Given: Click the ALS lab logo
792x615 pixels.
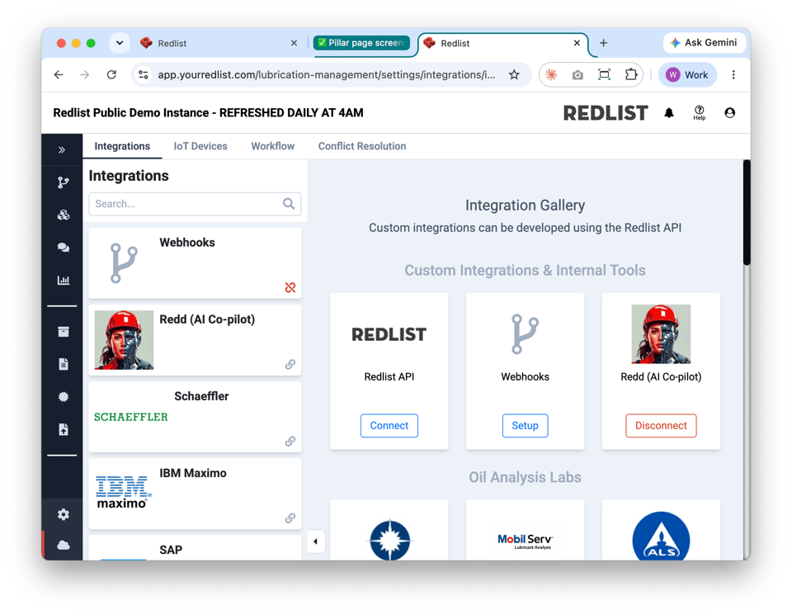Looking at the screenshot, I should [x=661, y=537].
